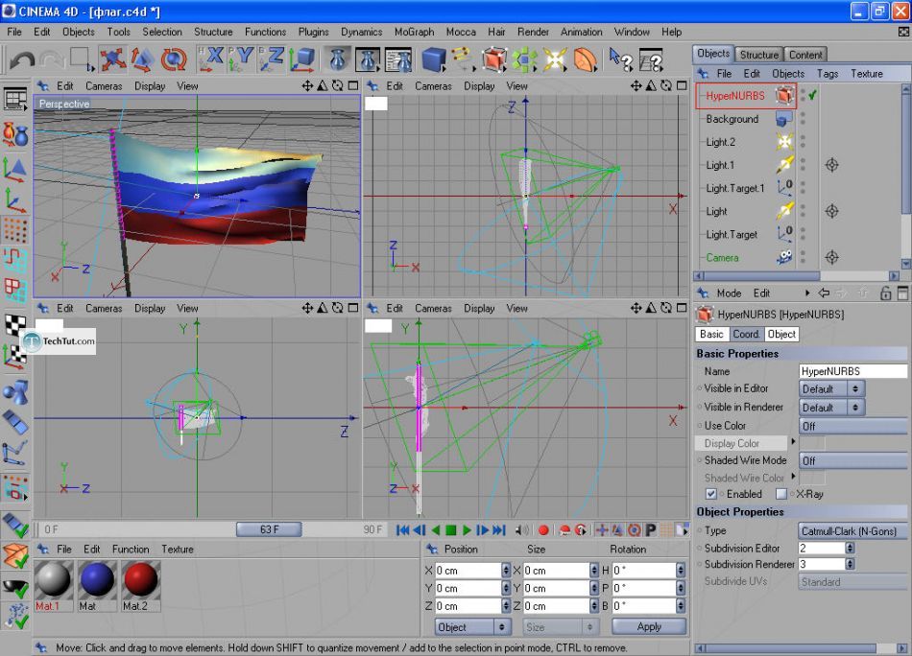Toggle Z axis lock
Image resolution: width=912 pixels, height=656 pixels.
(x=271, y=59)
